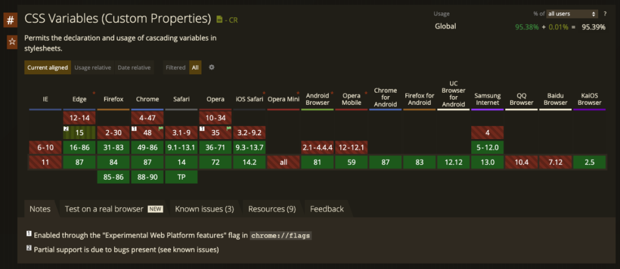Click green flag on Chrome 48 cell
Image resolution: width=620 pixels, height=269 pixels.
coord(161,129)
